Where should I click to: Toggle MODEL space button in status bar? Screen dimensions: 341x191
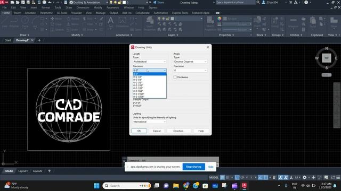point(214,177)
